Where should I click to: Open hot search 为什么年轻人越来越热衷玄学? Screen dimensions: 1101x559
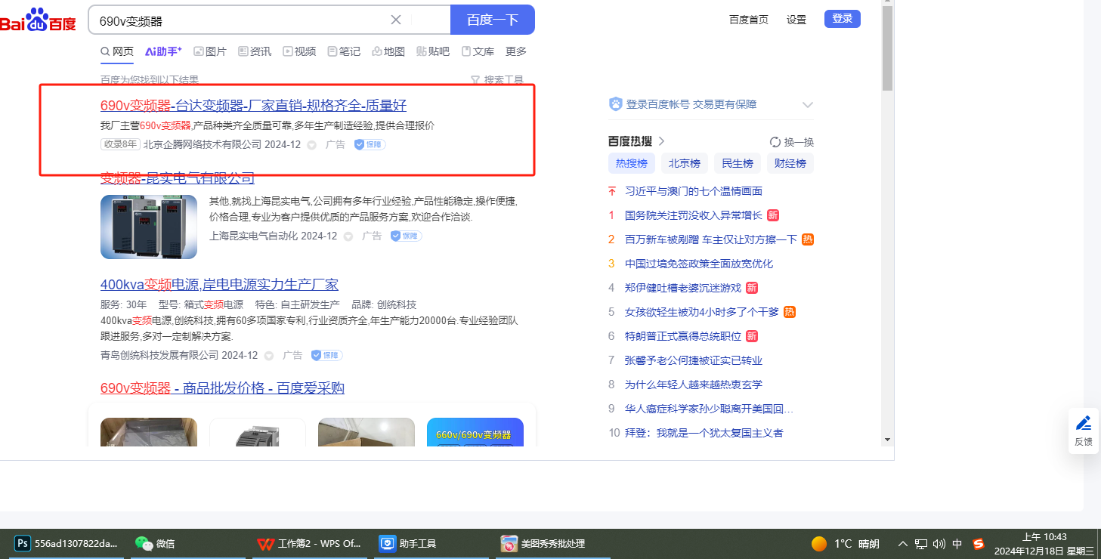(694, 385)
